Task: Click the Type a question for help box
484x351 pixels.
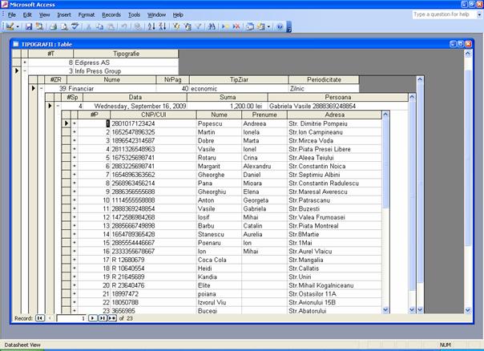Action: [x=440, y=14]
